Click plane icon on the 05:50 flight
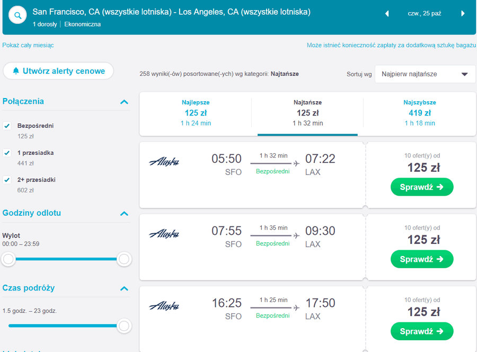Viewport: 477px width, 352px height. (x=296, y=163)
